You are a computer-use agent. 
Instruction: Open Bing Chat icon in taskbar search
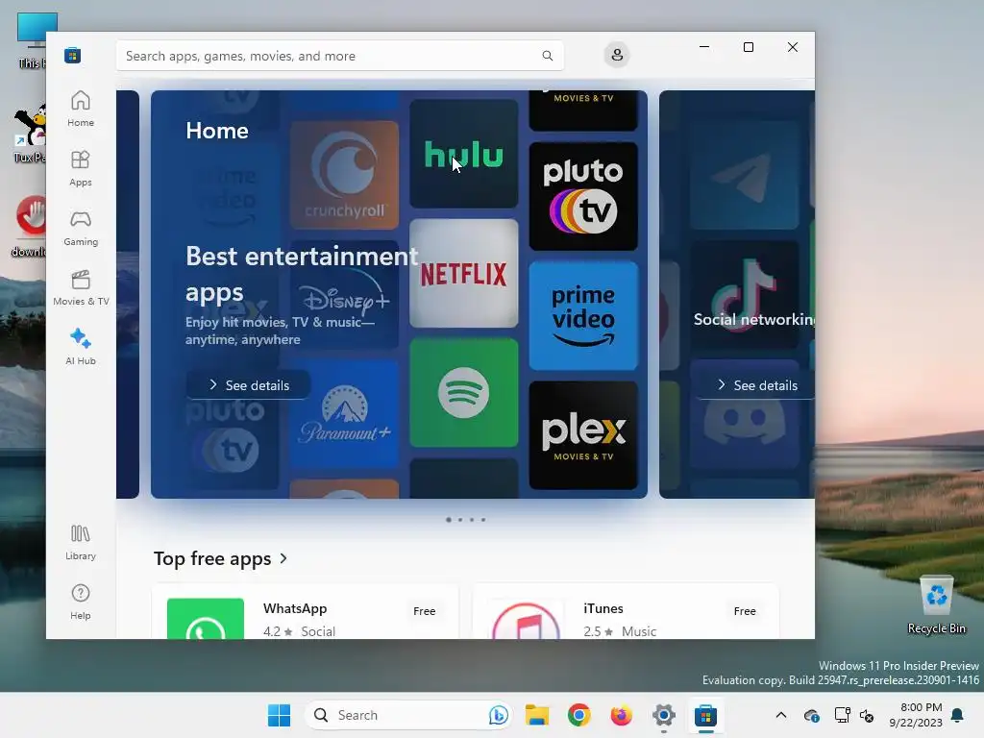499,715
